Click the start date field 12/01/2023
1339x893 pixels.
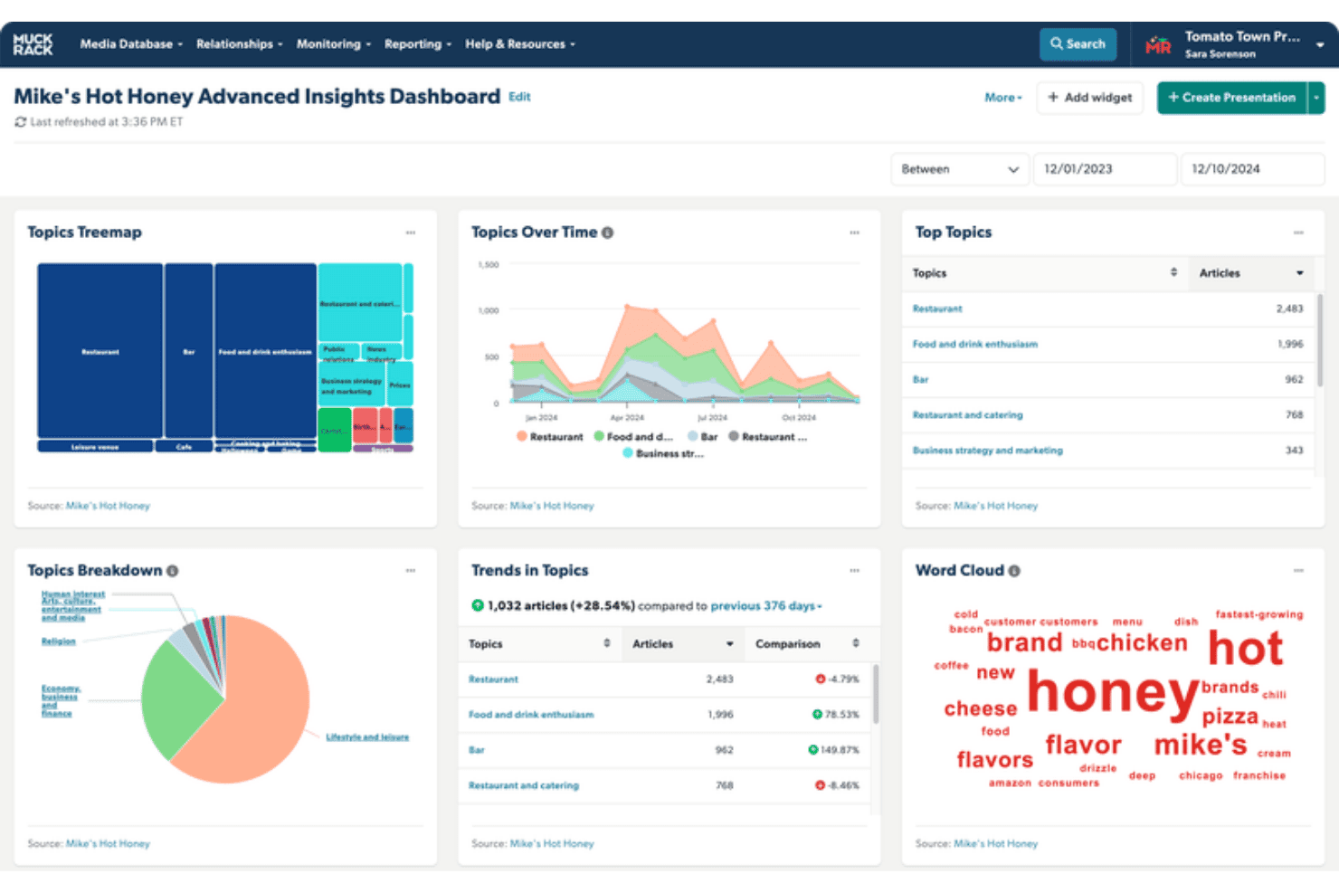[1105, 169]
